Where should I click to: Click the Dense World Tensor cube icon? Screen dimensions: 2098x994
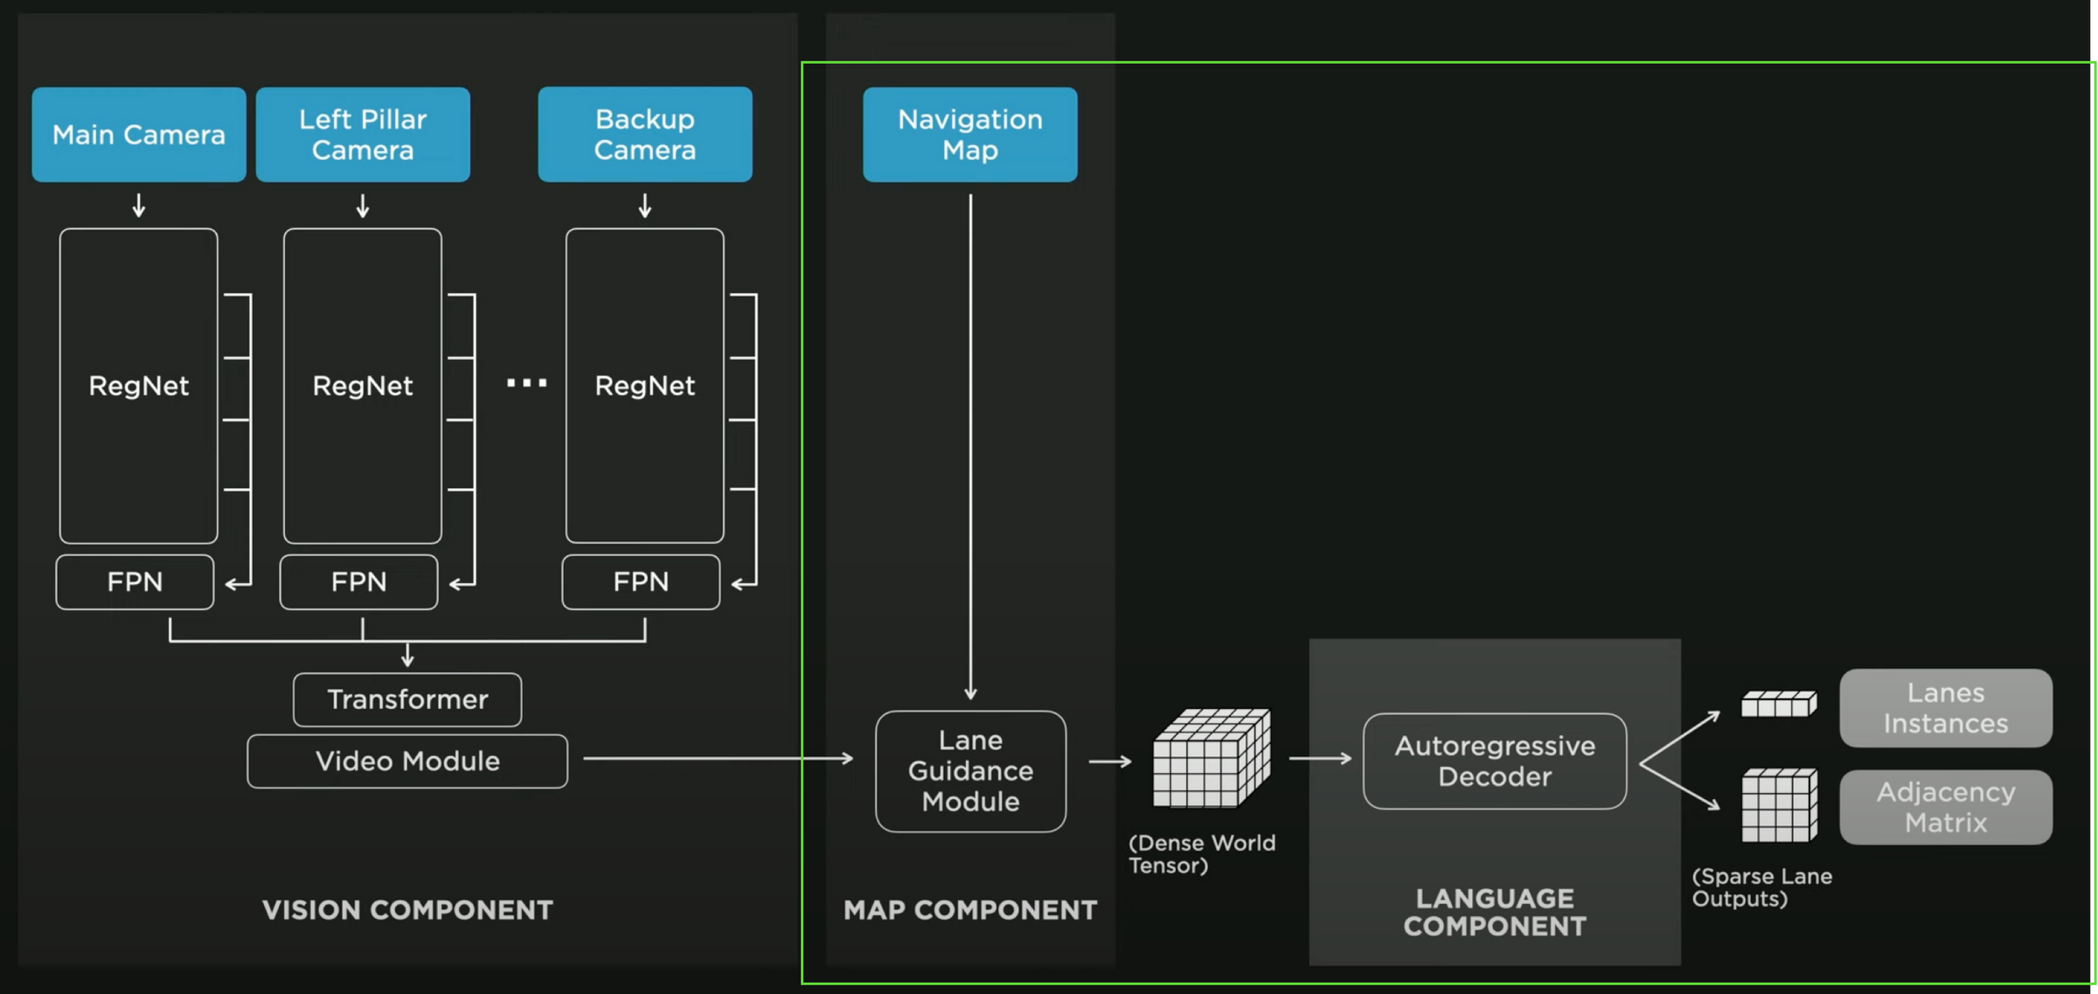click(1212, 758)
